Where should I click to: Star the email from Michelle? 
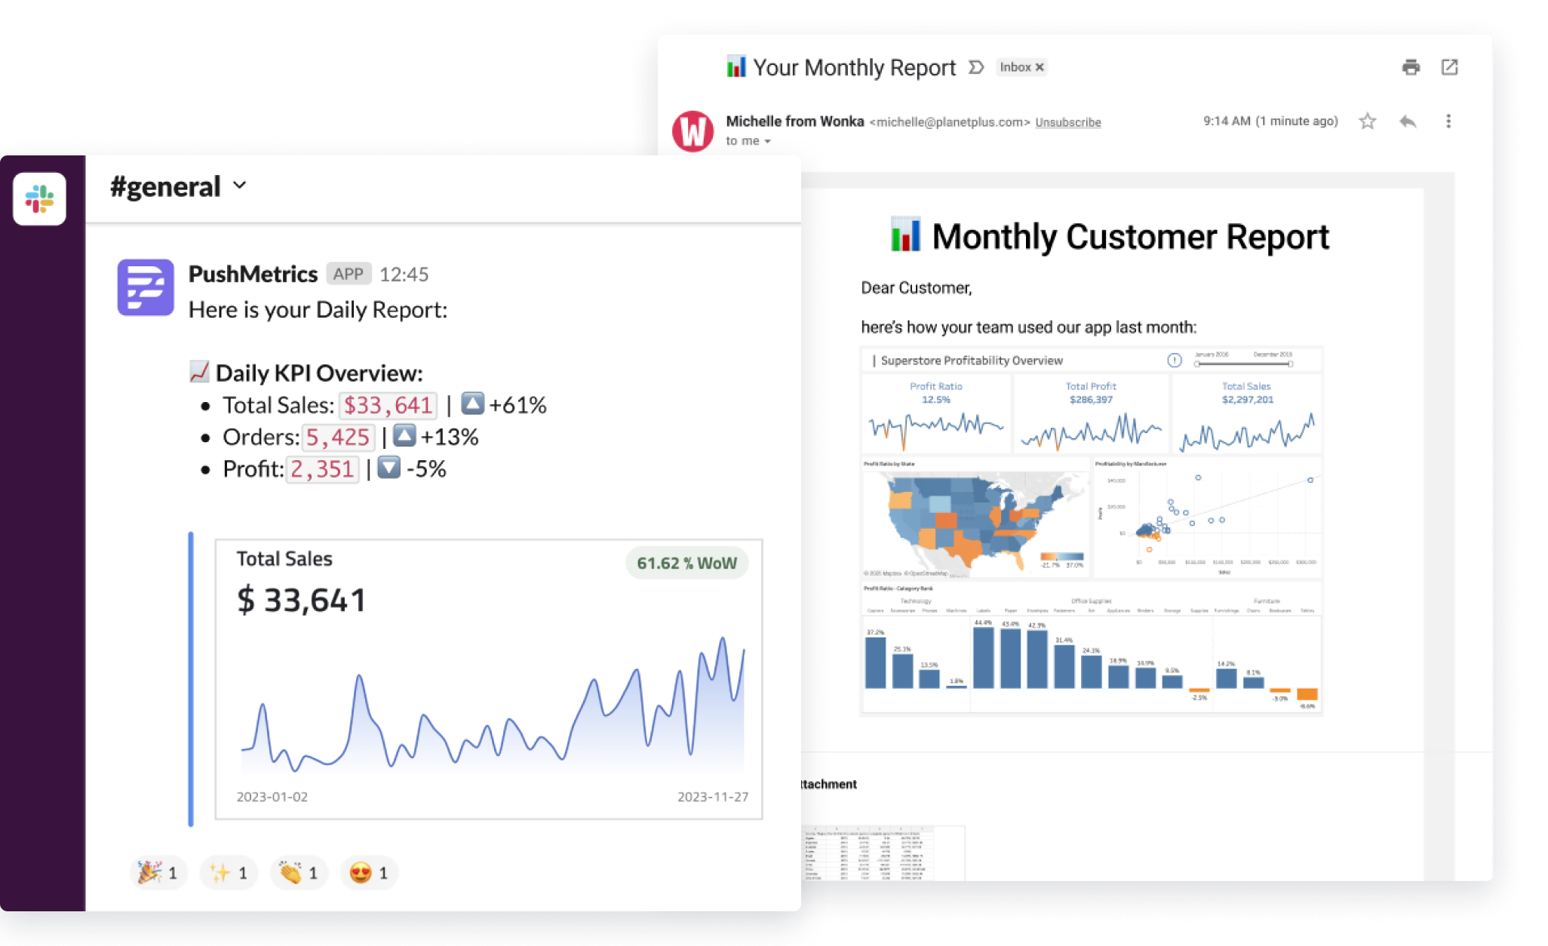[x=1367, y=121]
